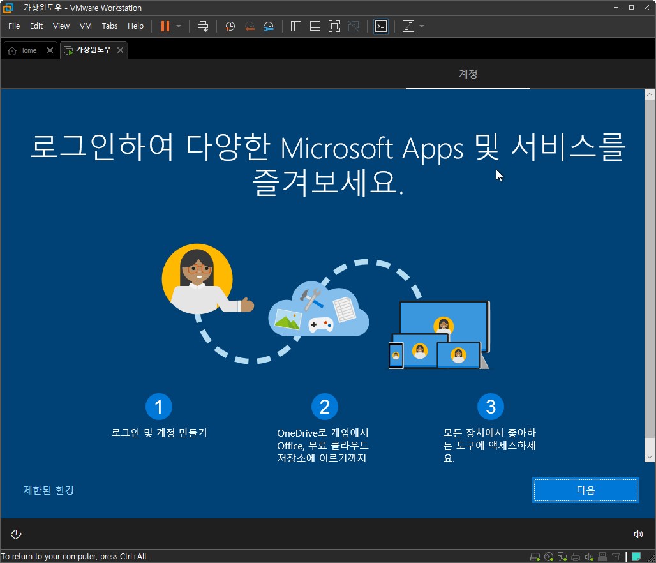
Task: Click the stretch guest display icon
Action: coord(408,26)
